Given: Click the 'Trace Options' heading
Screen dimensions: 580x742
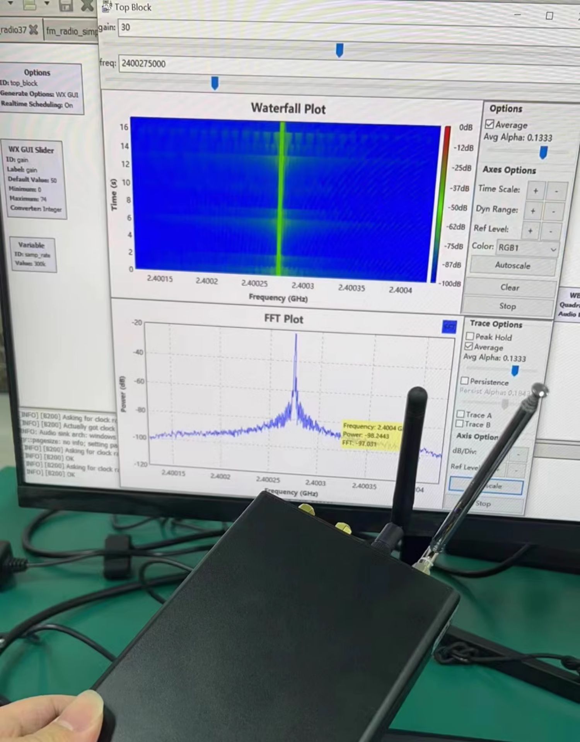Looking at the screenshot, I should [496, 324].
